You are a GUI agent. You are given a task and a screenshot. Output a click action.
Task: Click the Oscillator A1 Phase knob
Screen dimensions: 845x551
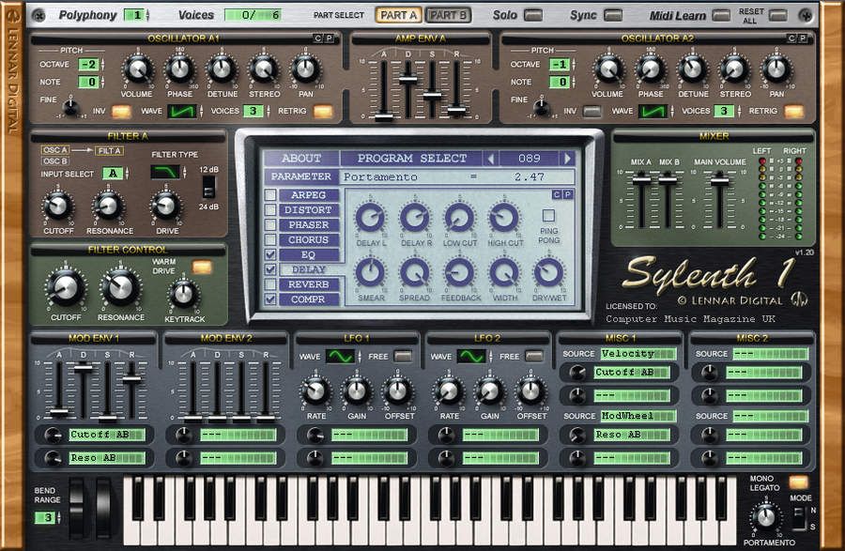(179, 70)
